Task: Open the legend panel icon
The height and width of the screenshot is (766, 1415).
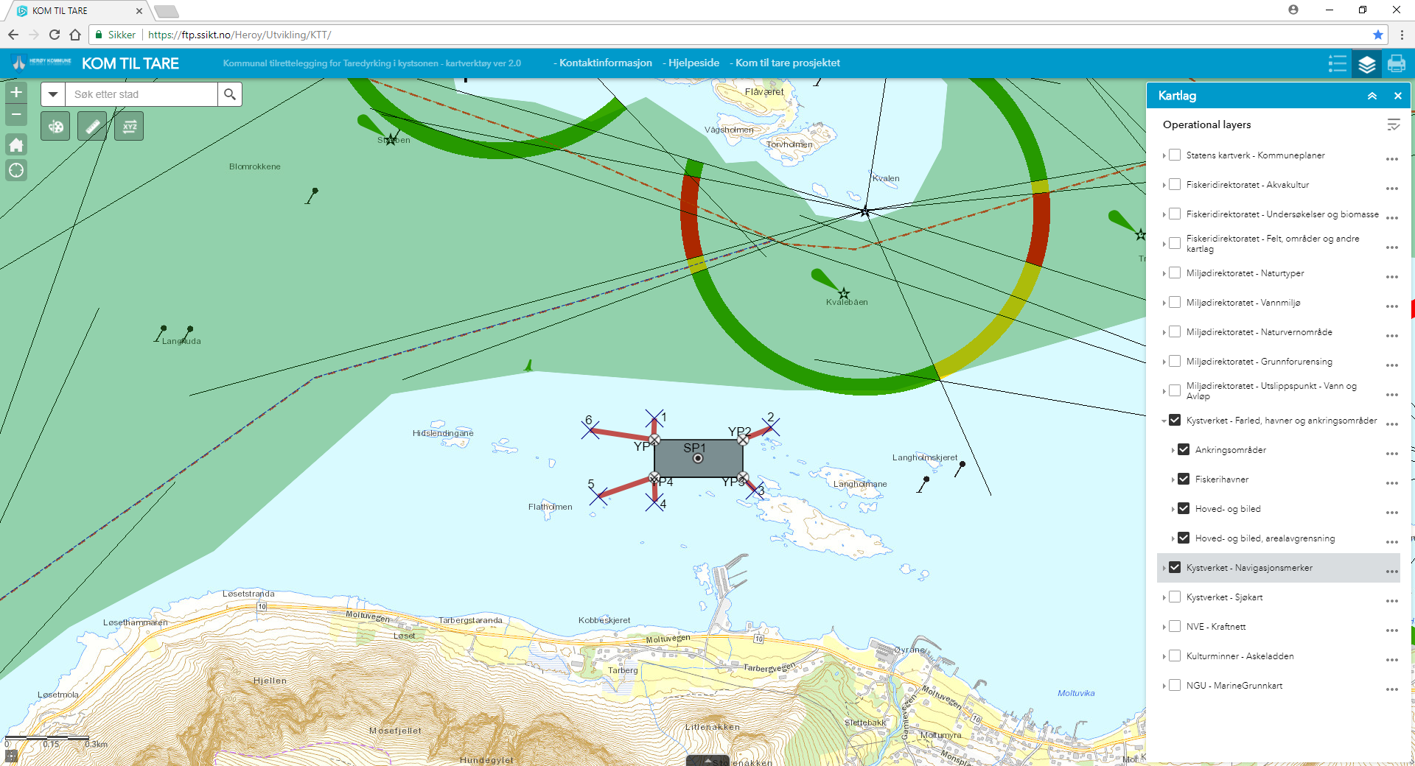Action: coord(1337,64)
